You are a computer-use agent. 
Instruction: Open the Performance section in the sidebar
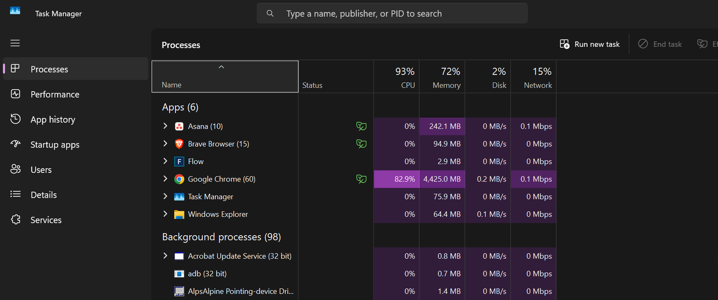point(15,94)
